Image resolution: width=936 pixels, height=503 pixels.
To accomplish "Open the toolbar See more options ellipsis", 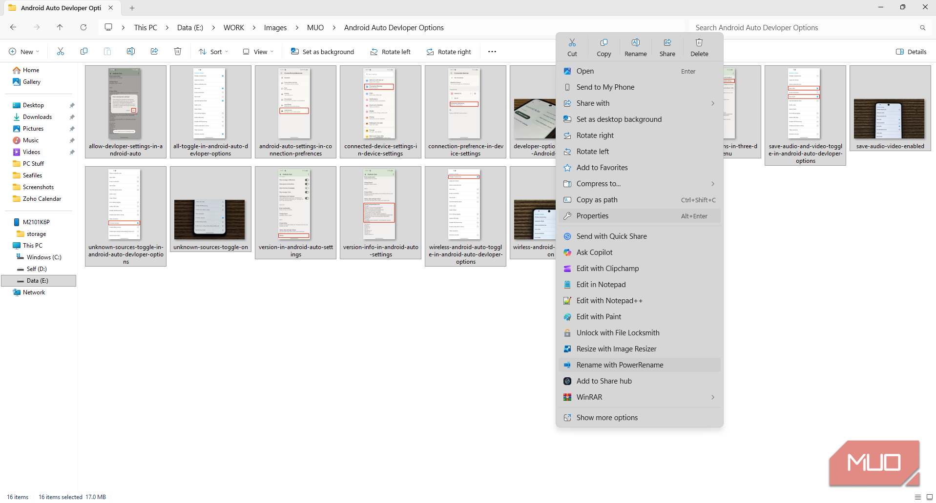I will (x=492, y=52).
